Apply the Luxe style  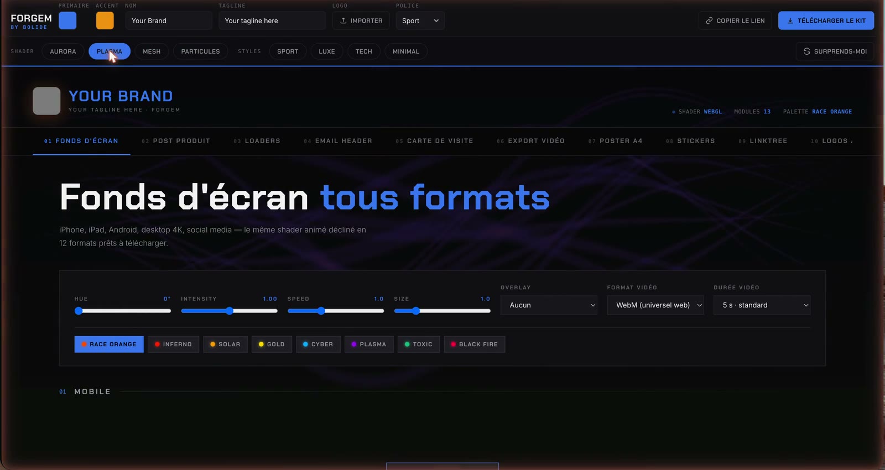[327, 51]
